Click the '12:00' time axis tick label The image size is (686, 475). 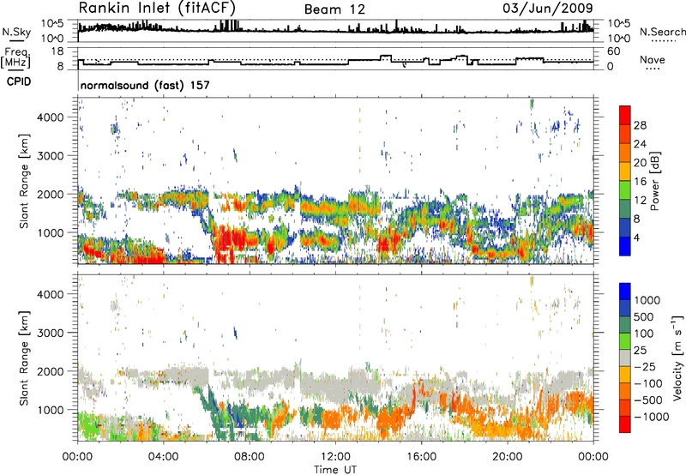coord(335,457)
